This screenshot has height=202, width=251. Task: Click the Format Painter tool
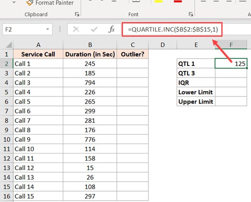(50, 3)
